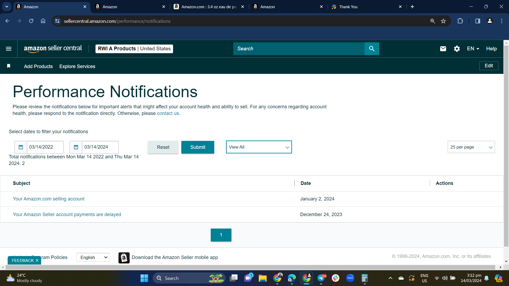Switch to the Thank You tab
509x286 pixels.
point(367,7)
